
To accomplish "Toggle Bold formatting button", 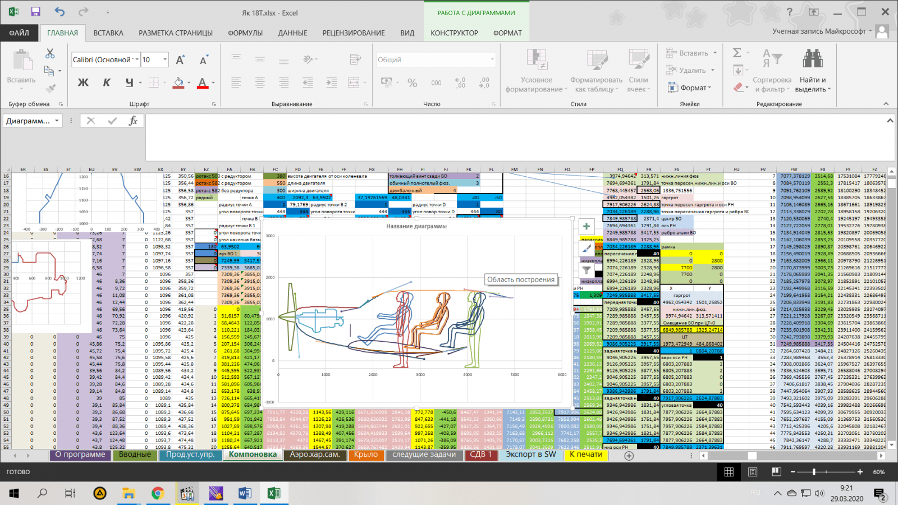I will pyautogui.click(x=83, y=82).
